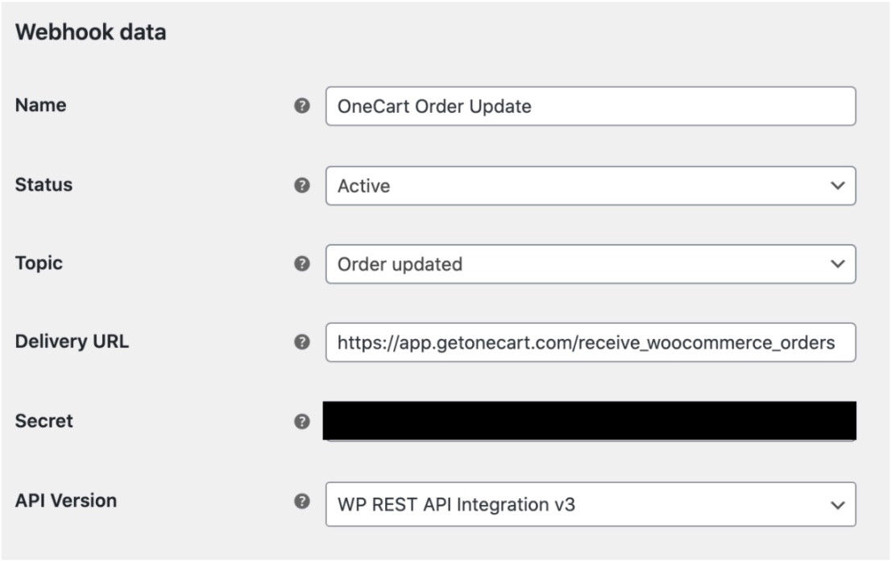Viewport: 891px width, 562px height.
Task: Click the 'Order updated' value in Topic
Action: click(x=400, y=265)
